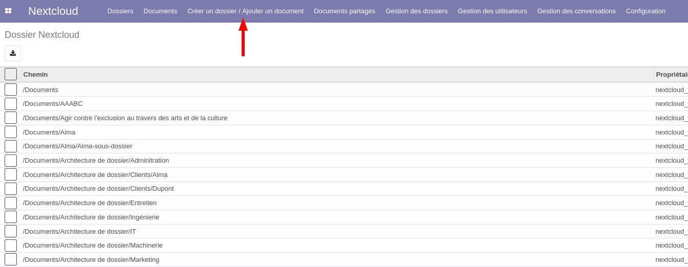Check the box for Clients/Alma row
This screenshot has height=267, width=688.
point(11,174)
